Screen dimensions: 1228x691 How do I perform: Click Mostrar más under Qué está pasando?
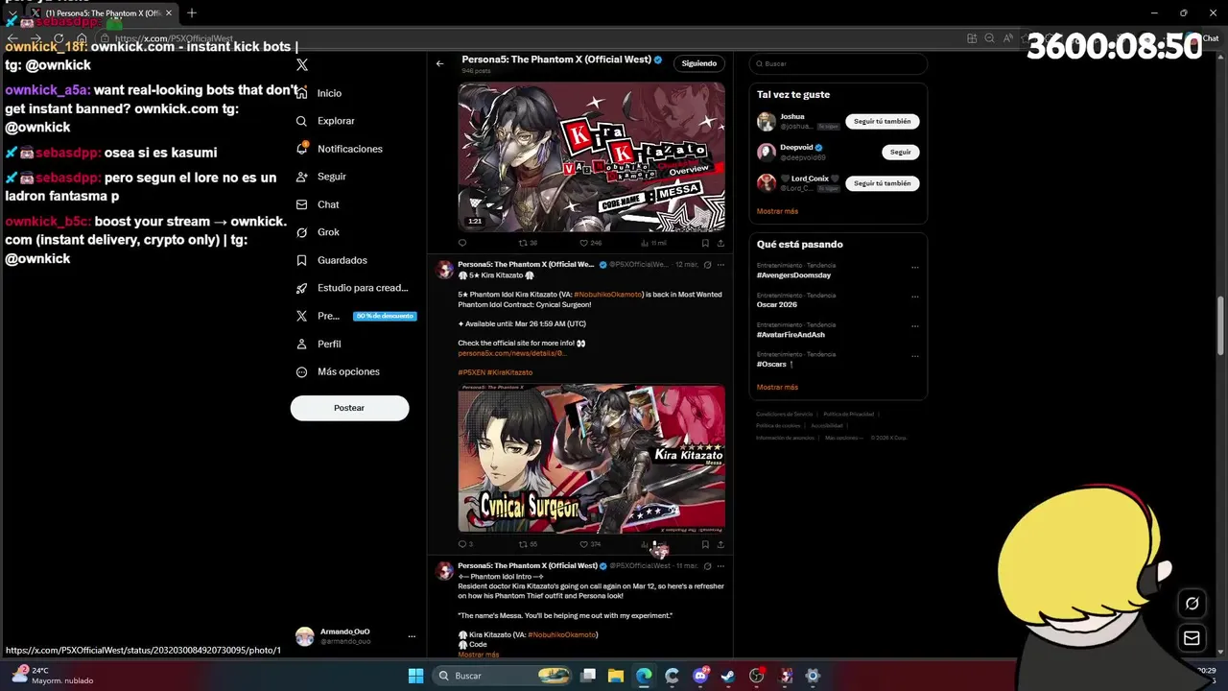pyautogui.click(x=777, y=387)
